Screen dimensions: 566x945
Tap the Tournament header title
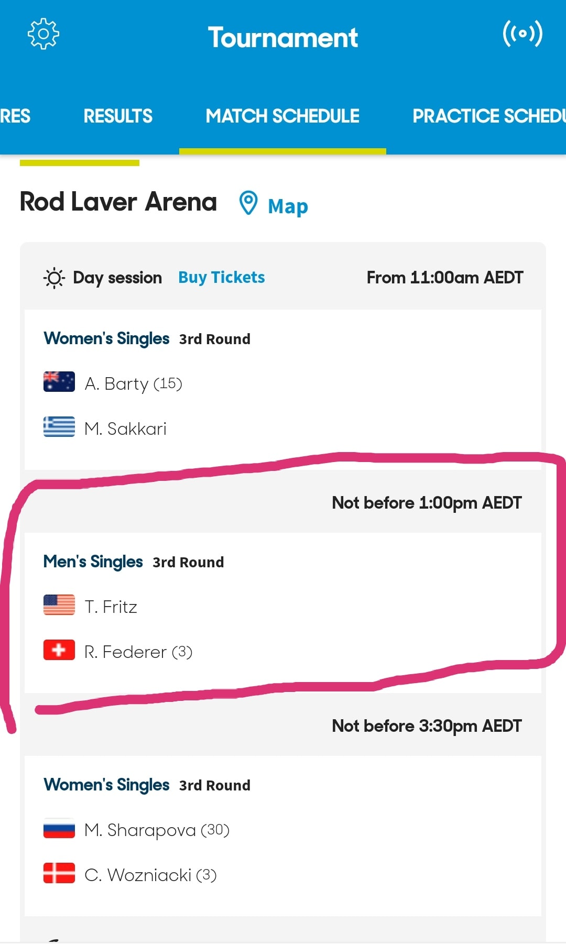(283, 38)
